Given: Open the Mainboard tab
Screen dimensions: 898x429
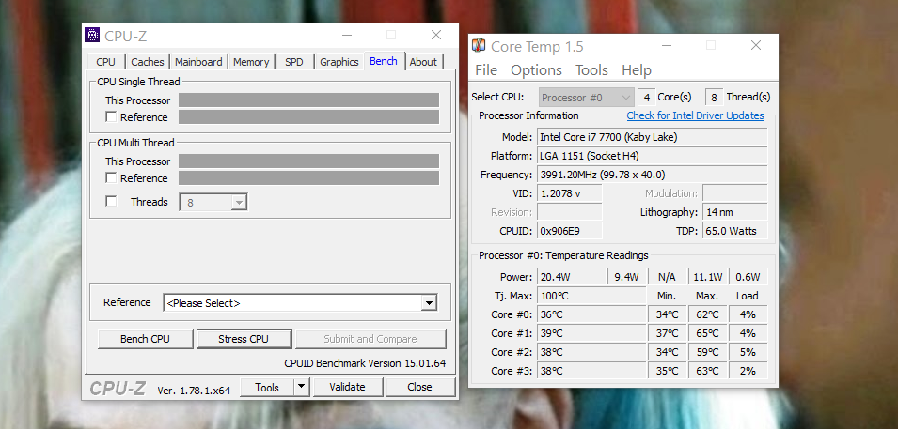Looking at the screenshot, I should (x=198, y=62).
